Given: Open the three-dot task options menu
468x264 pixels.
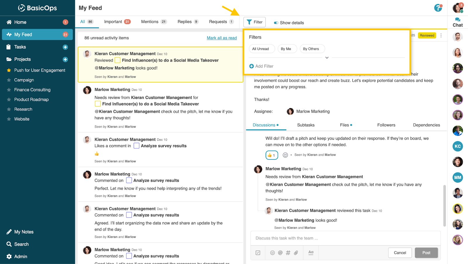Looking at the screenshot, I should (x=441, y=35).
